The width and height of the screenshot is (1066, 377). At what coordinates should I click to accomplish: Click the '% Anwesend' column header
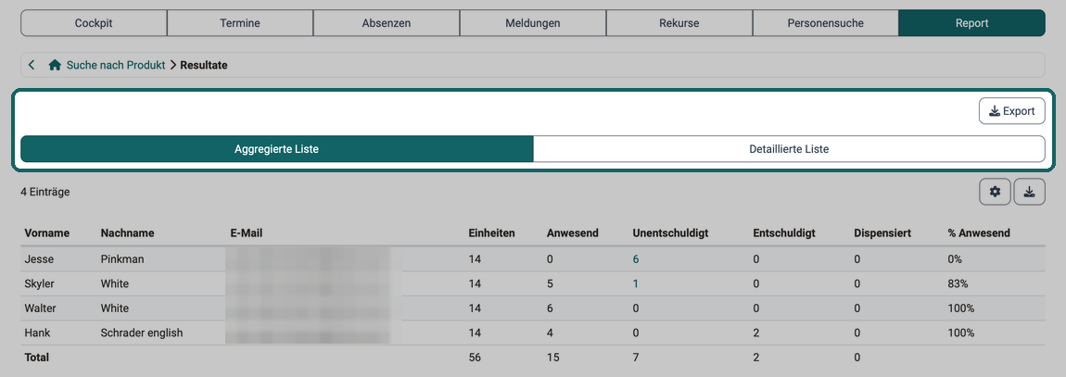pos(979,233)
